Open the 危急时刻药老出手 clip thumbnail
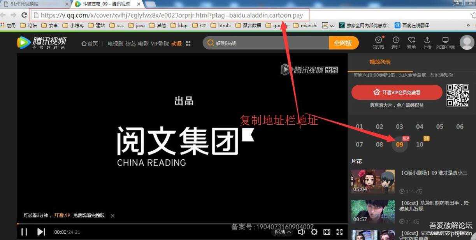 coord(373,212)
